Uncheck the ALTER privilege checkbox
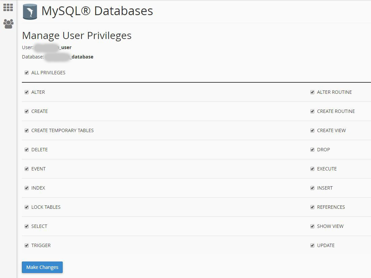The height and width of the screenshot is (278, 371). [x=27, y=92]
